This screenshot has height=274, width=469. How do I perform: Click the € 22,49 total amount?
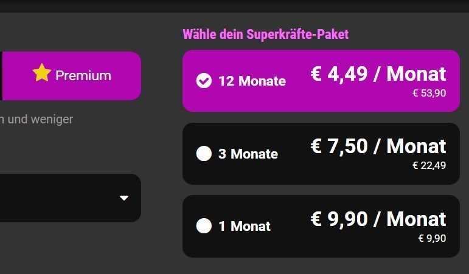pos(429,165)
